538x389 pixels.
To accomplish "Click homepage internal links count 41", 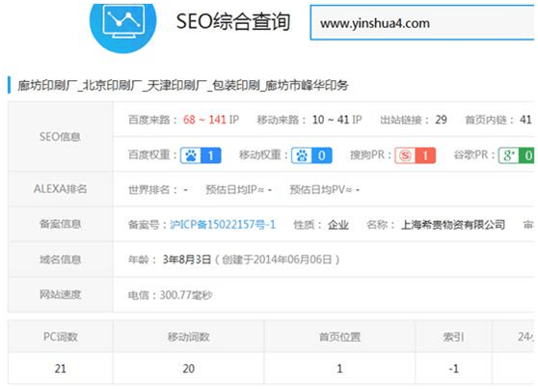I will [525, 120].
